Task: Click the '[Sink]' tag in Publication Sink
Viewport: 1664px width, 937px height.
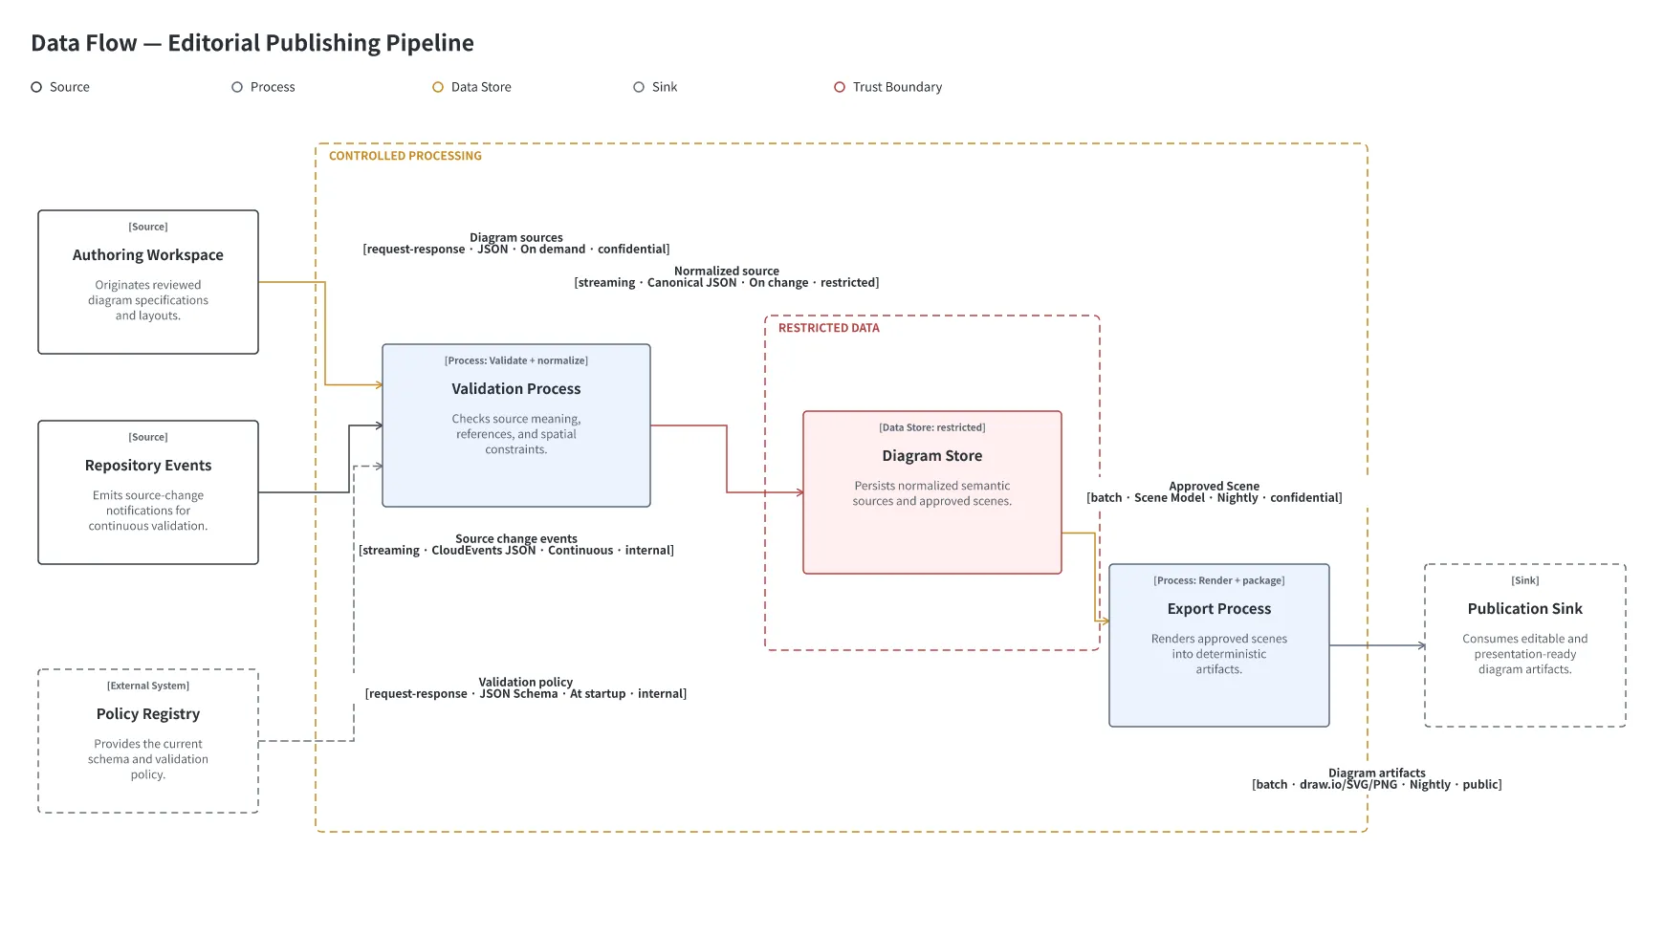Action: click(1525, 580)
